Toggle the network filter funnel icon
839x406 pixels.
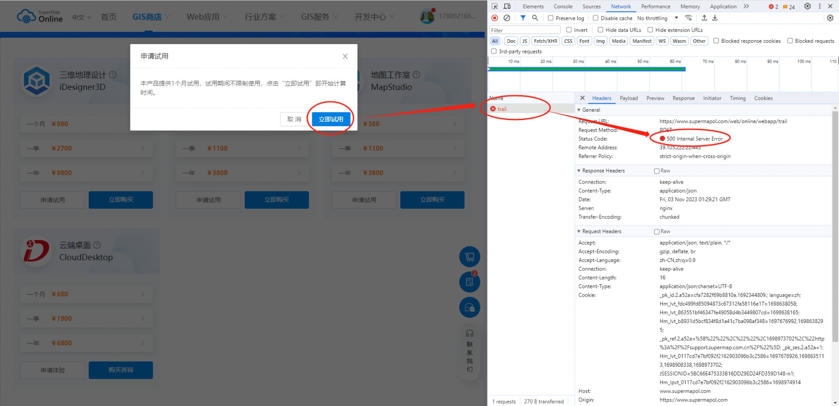523,18
